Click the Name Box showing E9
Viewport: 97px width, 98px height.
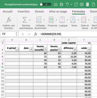[x=8, y=34]
